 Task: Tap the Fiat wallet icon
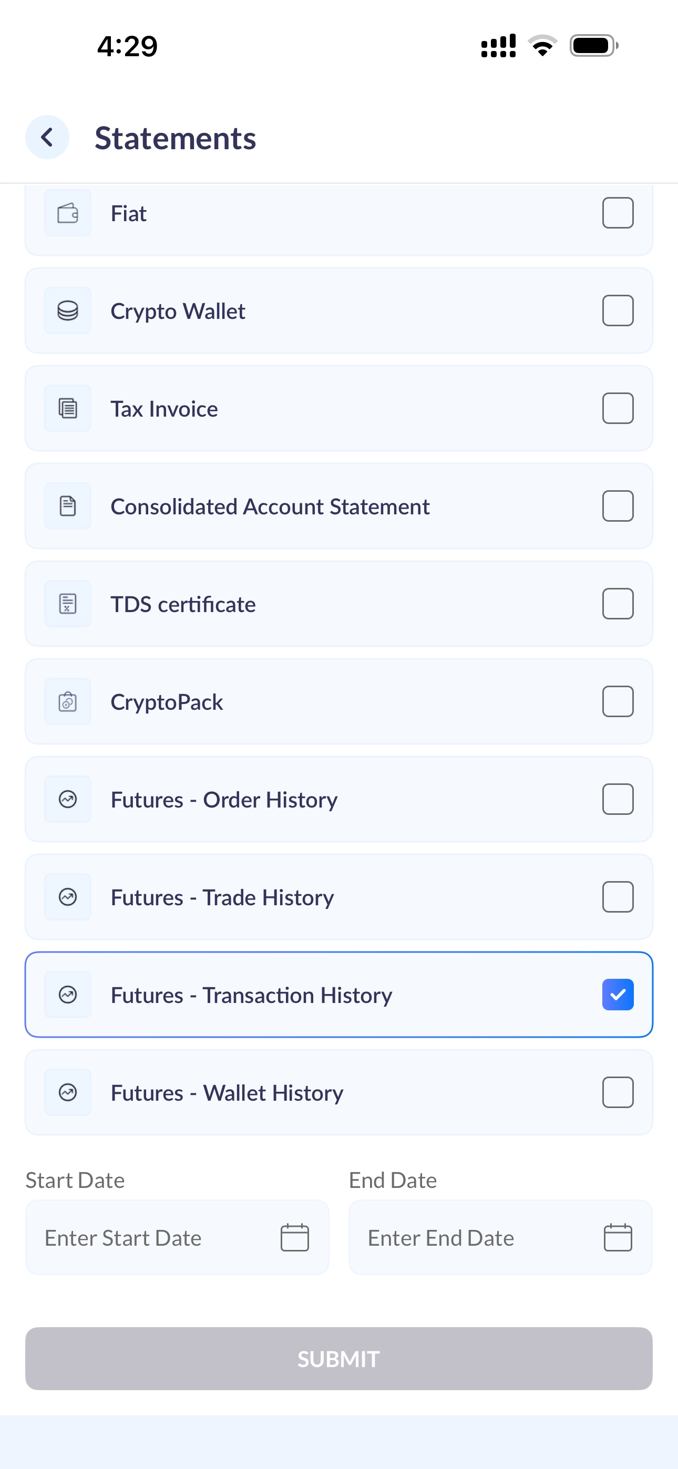[x=68, y=213]
